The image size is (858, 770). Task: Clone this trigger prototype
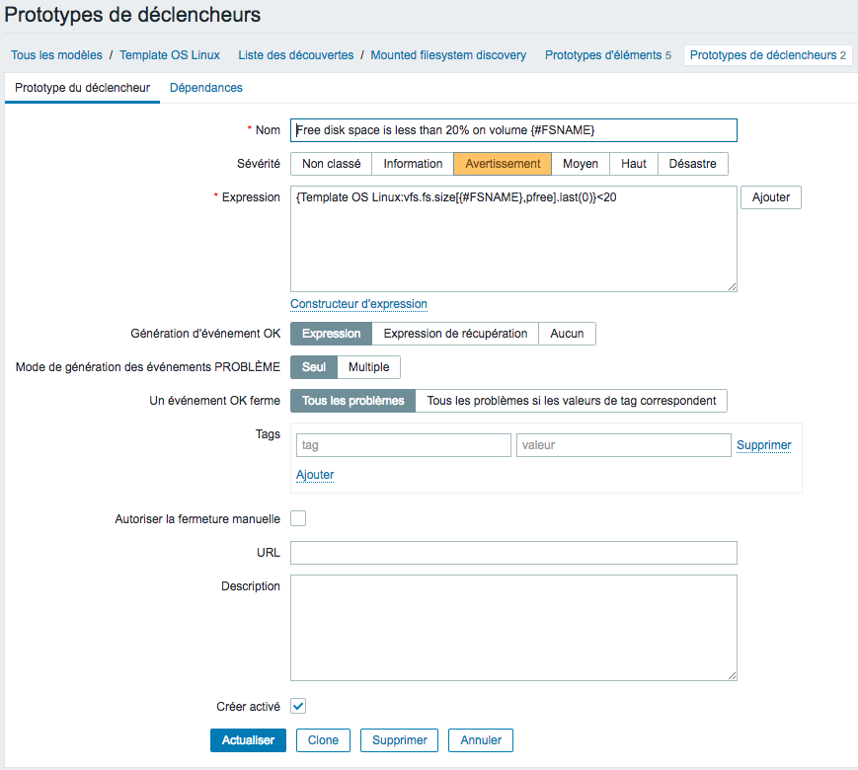pyautogui.click(x=323, y=740)
